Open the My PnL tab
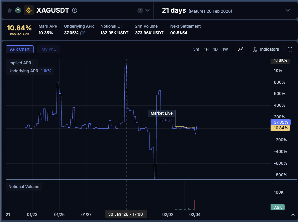 48,49
